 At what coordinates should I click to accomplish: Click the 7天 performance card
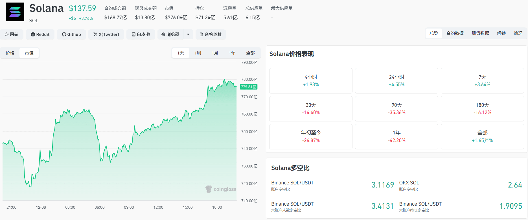[482, 81]
